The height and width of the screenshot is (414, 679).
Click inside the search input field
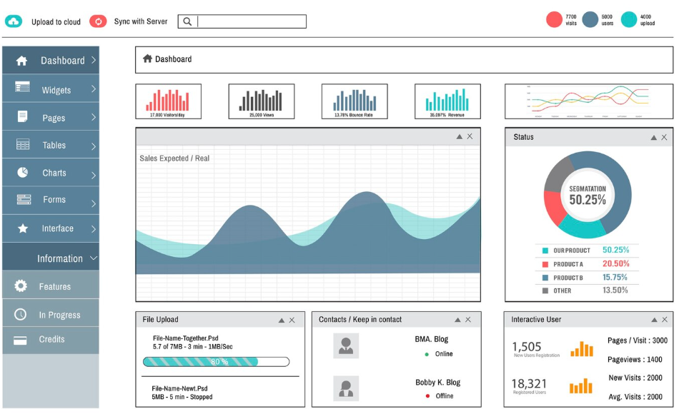(252, 21)
